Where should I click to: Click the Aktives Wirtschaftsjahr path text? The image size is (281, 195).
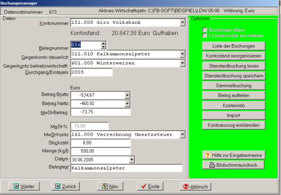(159, 10)
